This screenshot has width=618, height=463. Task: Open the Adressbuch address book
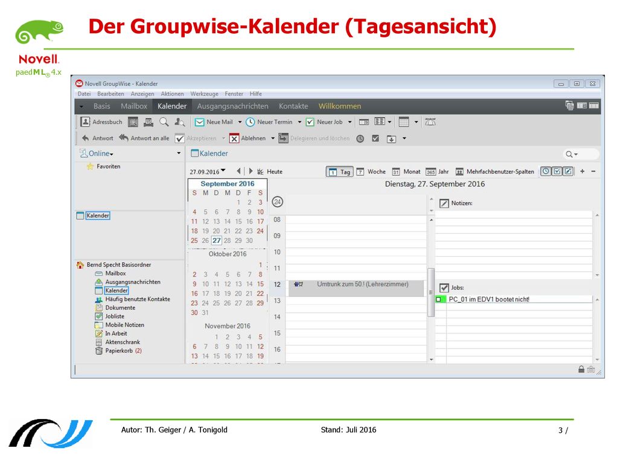[x=101, y=122]
